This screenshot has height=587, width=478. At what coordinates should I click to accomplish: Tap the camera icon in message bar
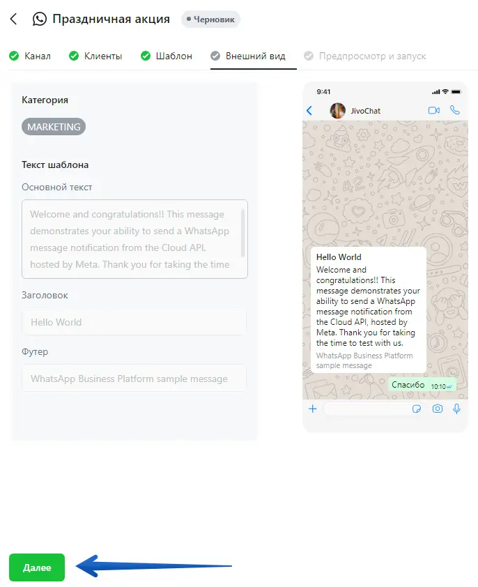pyautogui.click(x=437, y=409)
